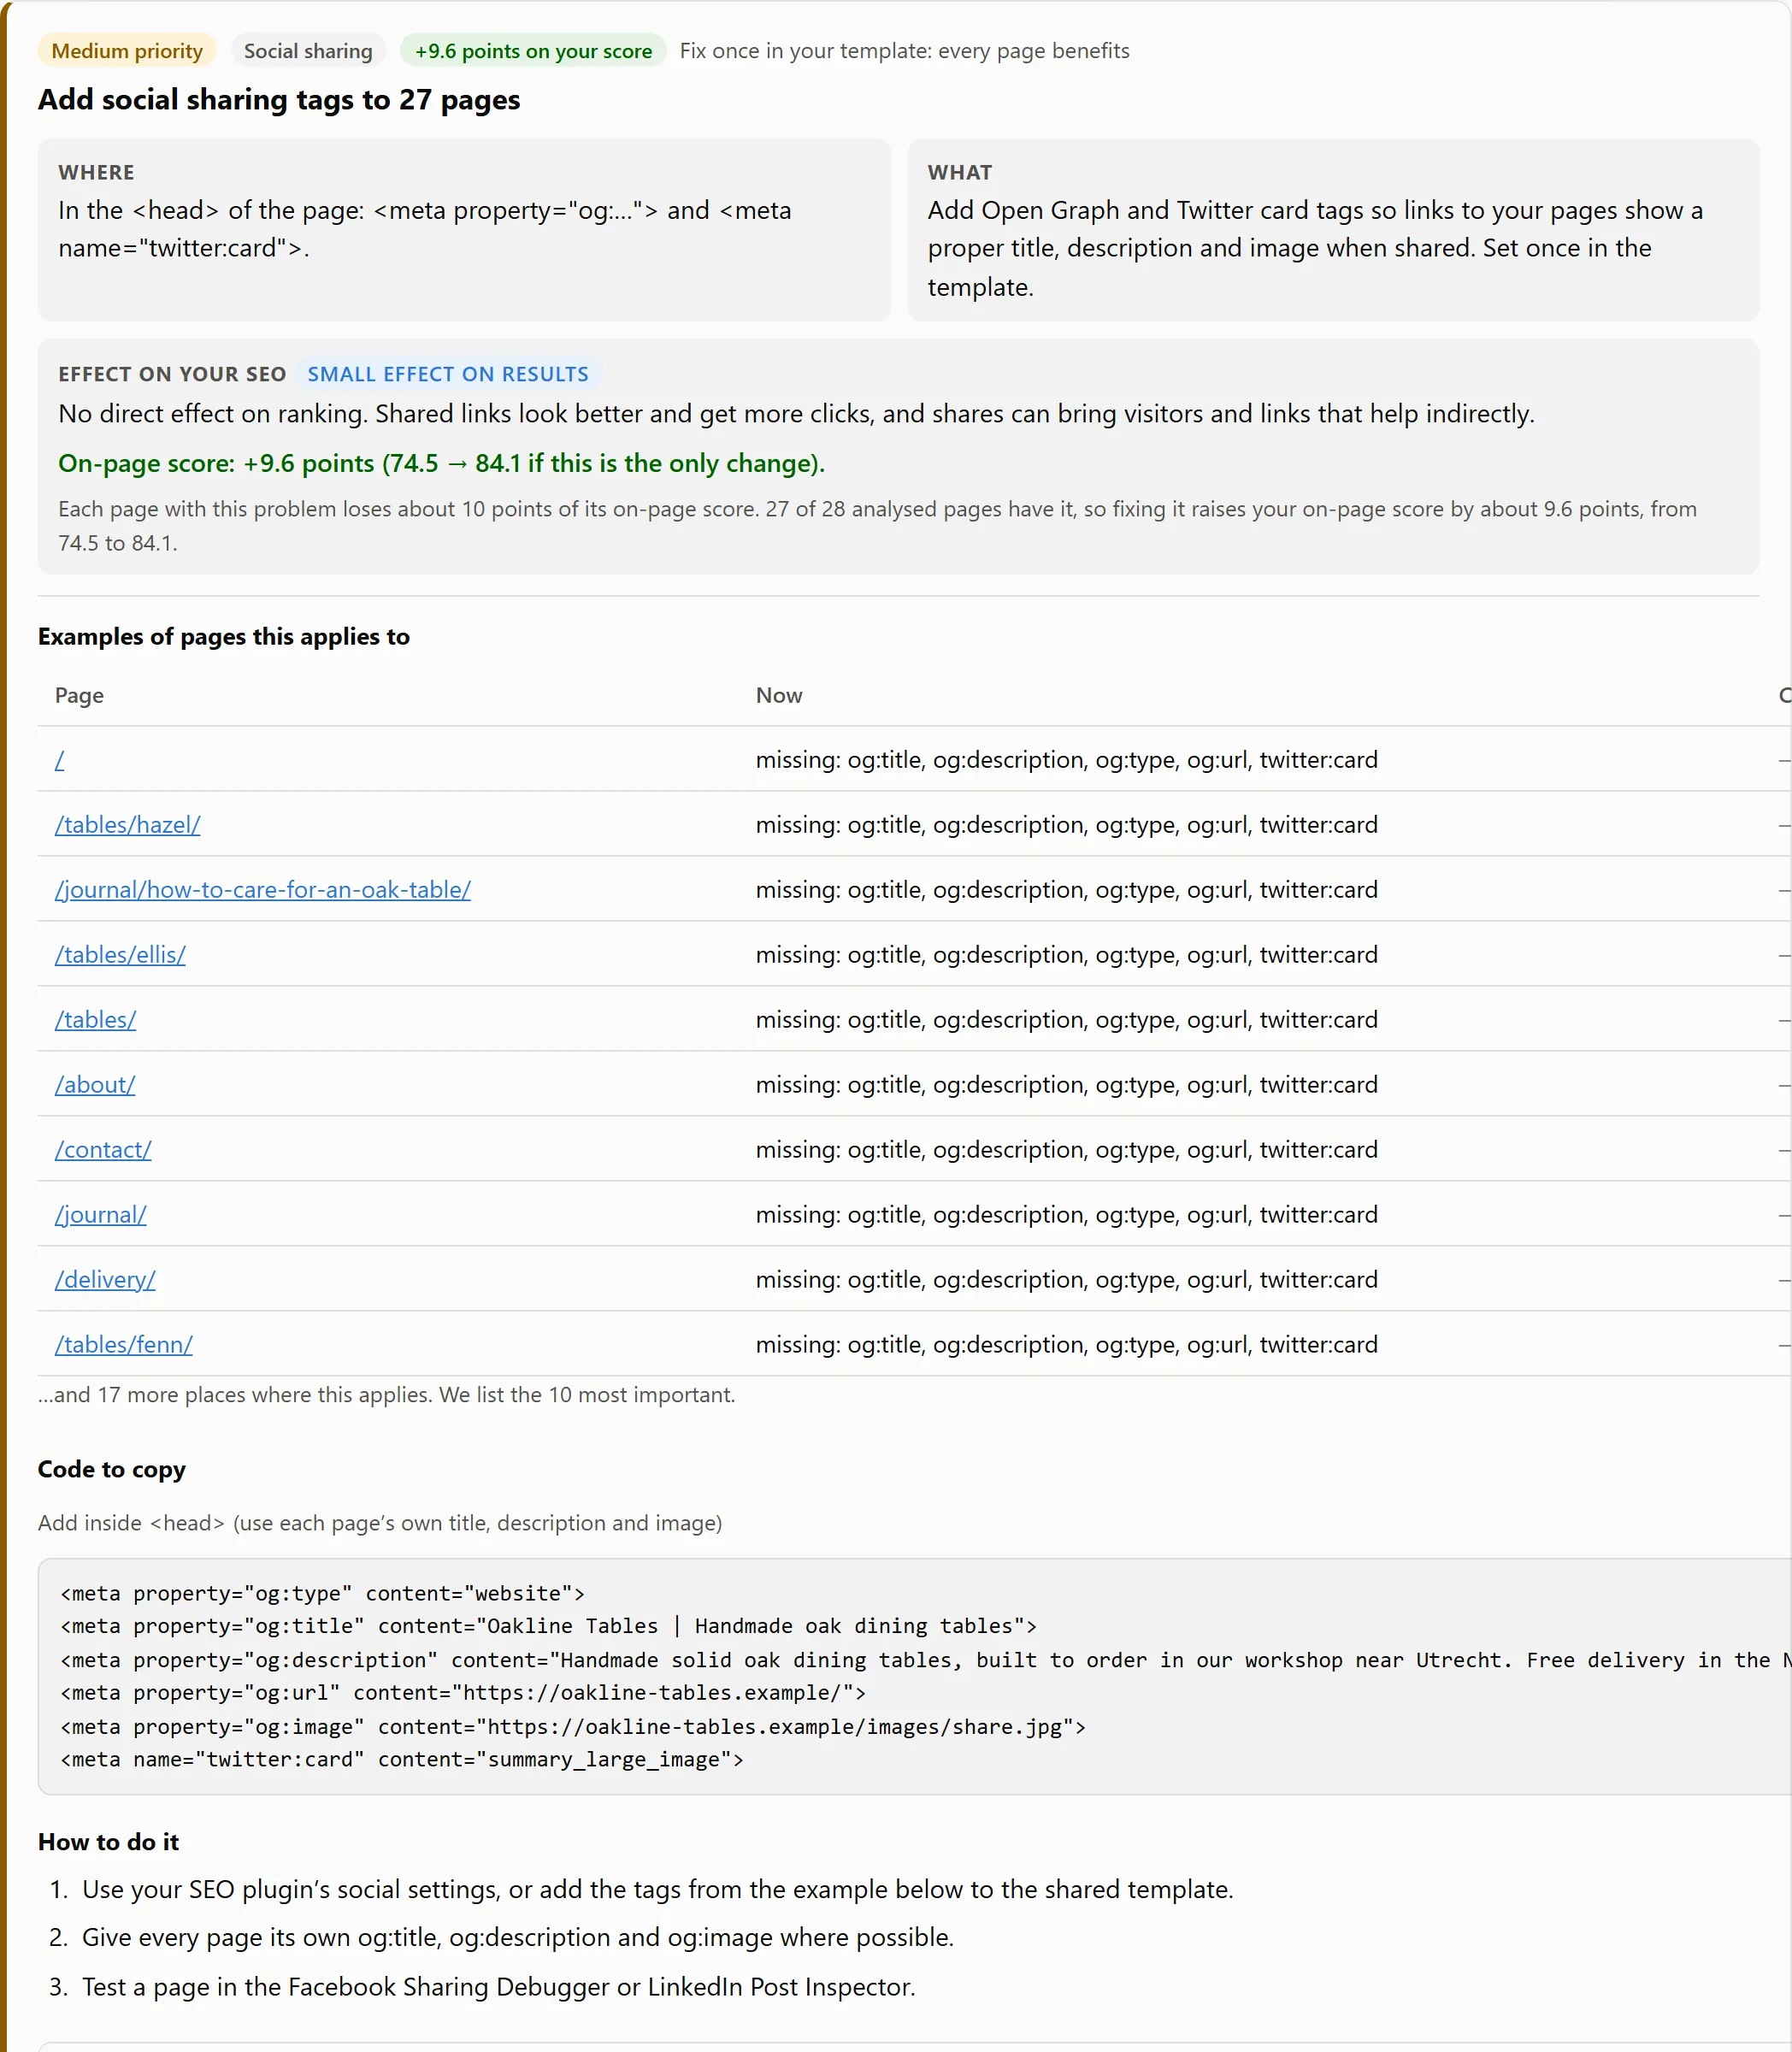Open the /tables/hazel/ page link
Image resolution: width=1792 pixels, height=2052 pixels.
tap(127, 825)
